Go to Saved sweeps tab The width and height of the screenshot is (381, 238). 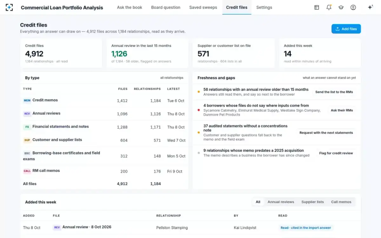[x=203, y=7]
